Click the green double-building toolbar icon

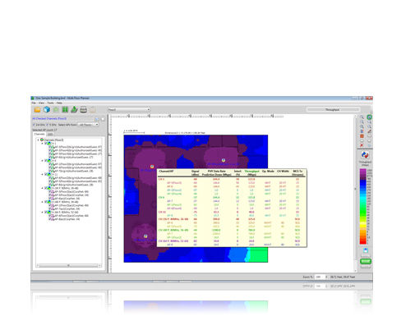[65, 110]
